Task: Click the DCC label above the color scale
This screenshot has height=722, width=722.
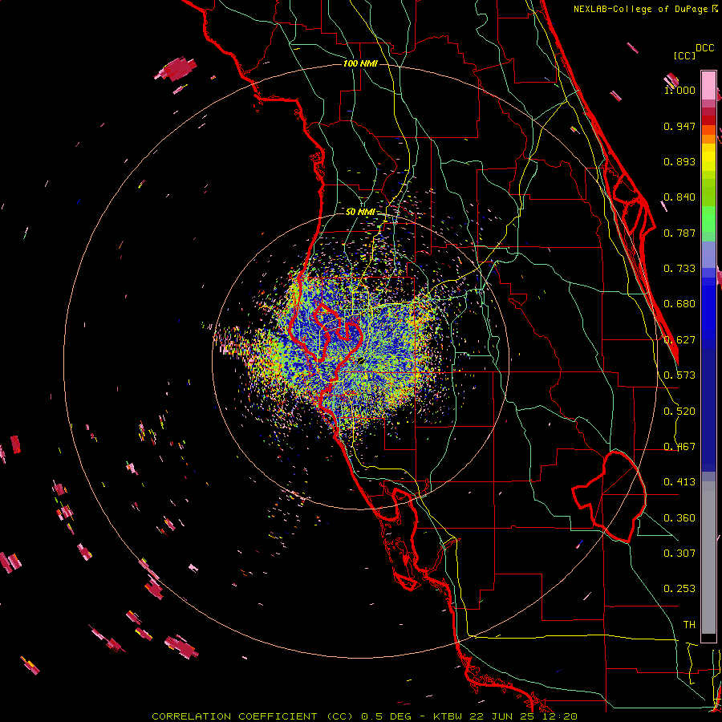Action: [x=704, y=48]
